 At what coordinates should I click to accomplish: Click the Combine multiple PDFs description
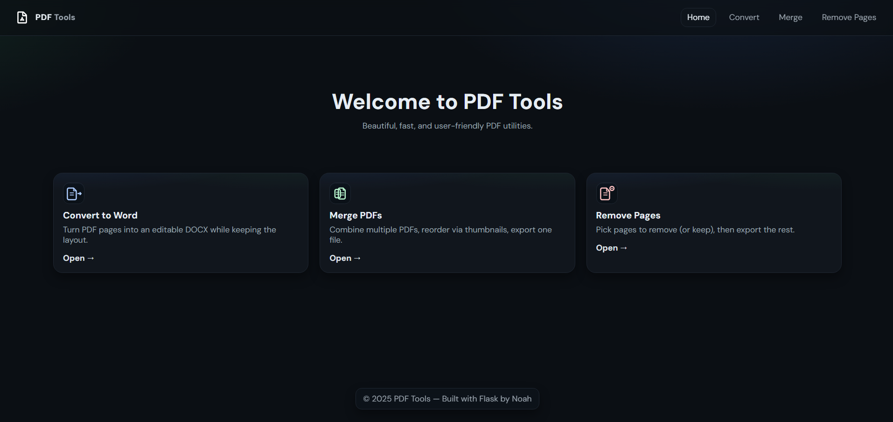point(440,234)
